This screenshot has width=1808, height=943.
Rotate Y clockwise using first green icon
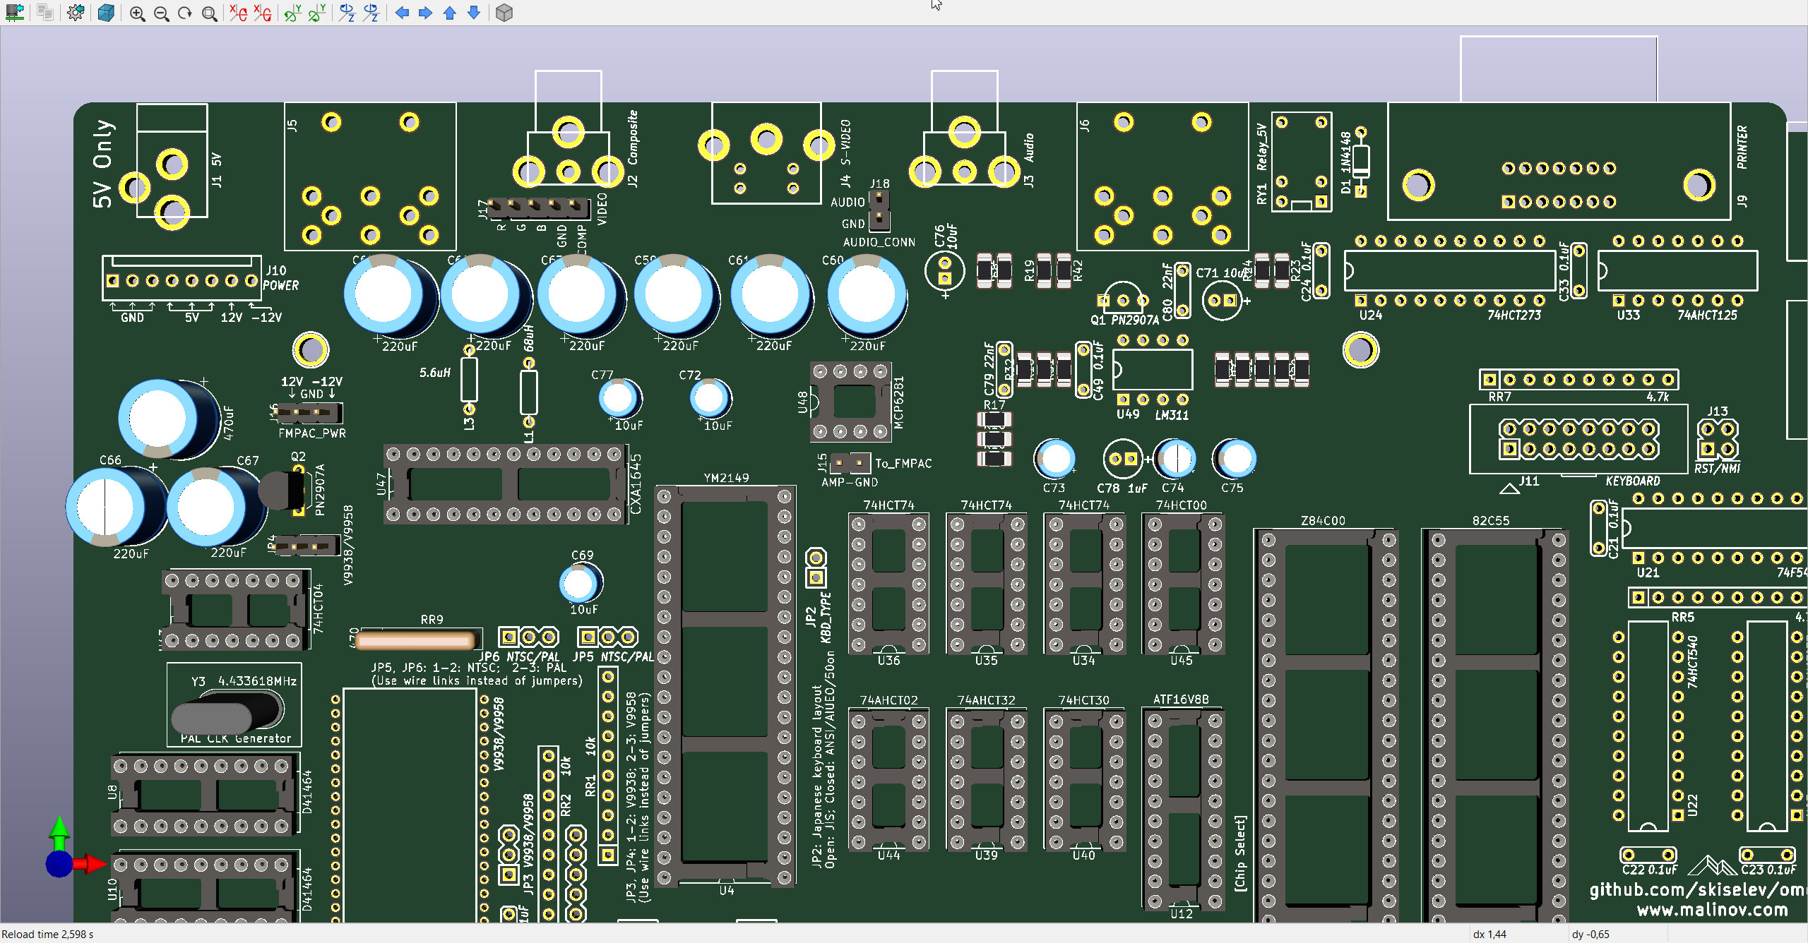(292, 13)
